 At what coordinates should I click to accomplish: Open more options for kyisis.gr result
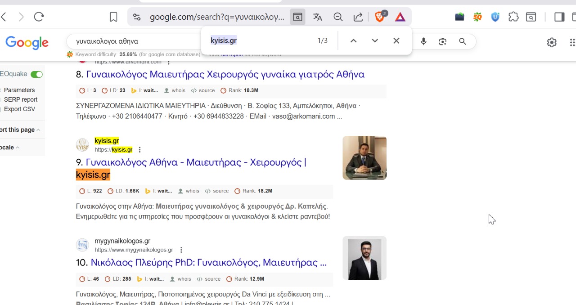click(139, 150)
